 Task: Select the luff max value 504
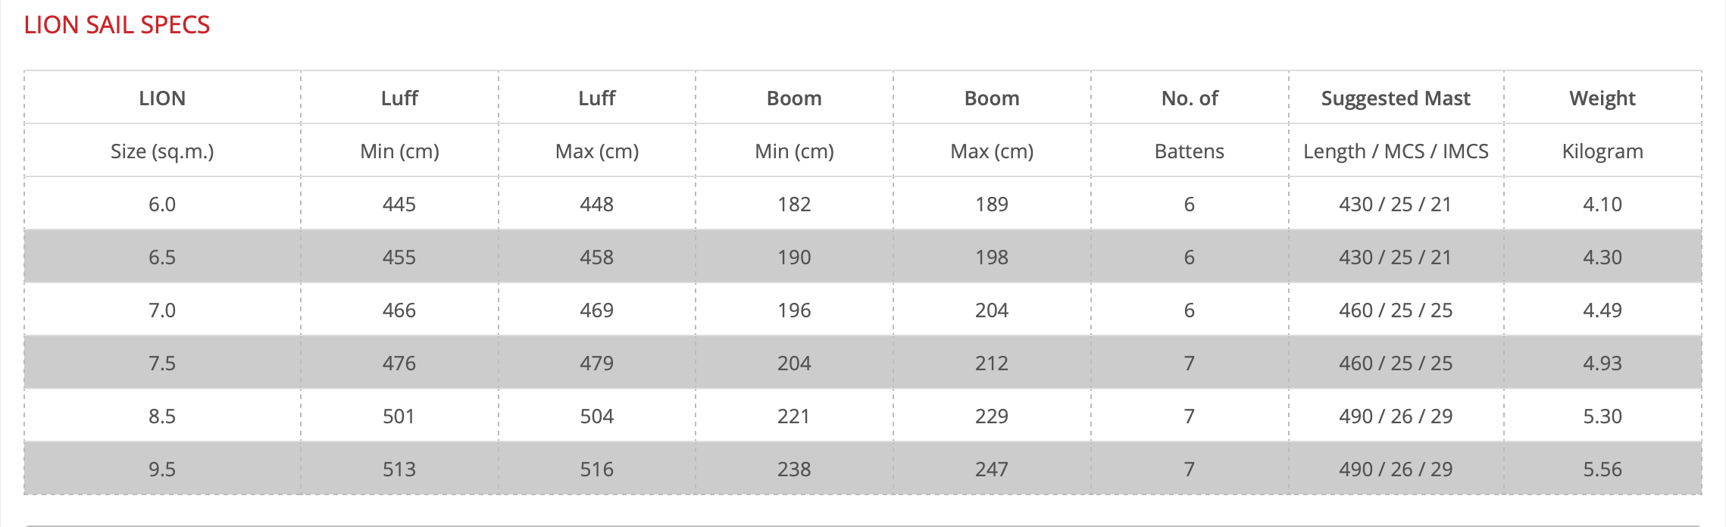(596, 416)
